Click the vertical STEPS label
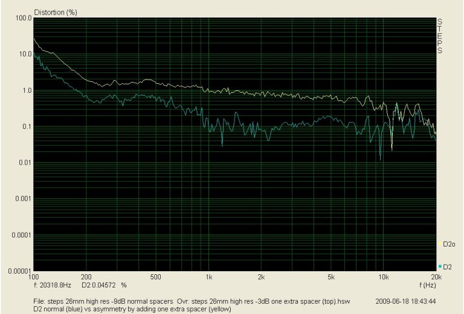This screenshot has width=464, height=314. [x=440, y=36]
